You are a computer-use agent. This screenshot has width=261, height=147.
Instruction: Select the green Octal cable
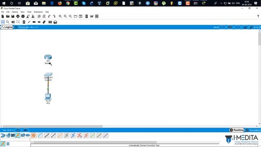93,136
